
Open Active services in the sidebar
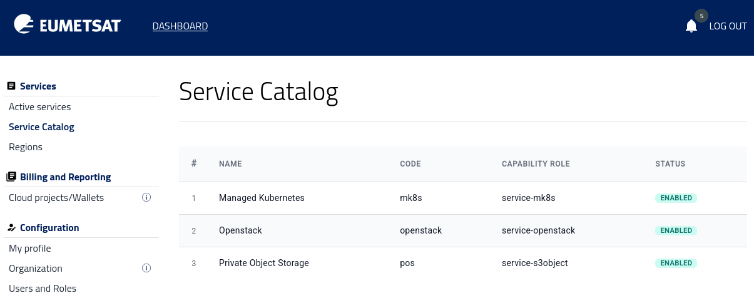point(40,107)
